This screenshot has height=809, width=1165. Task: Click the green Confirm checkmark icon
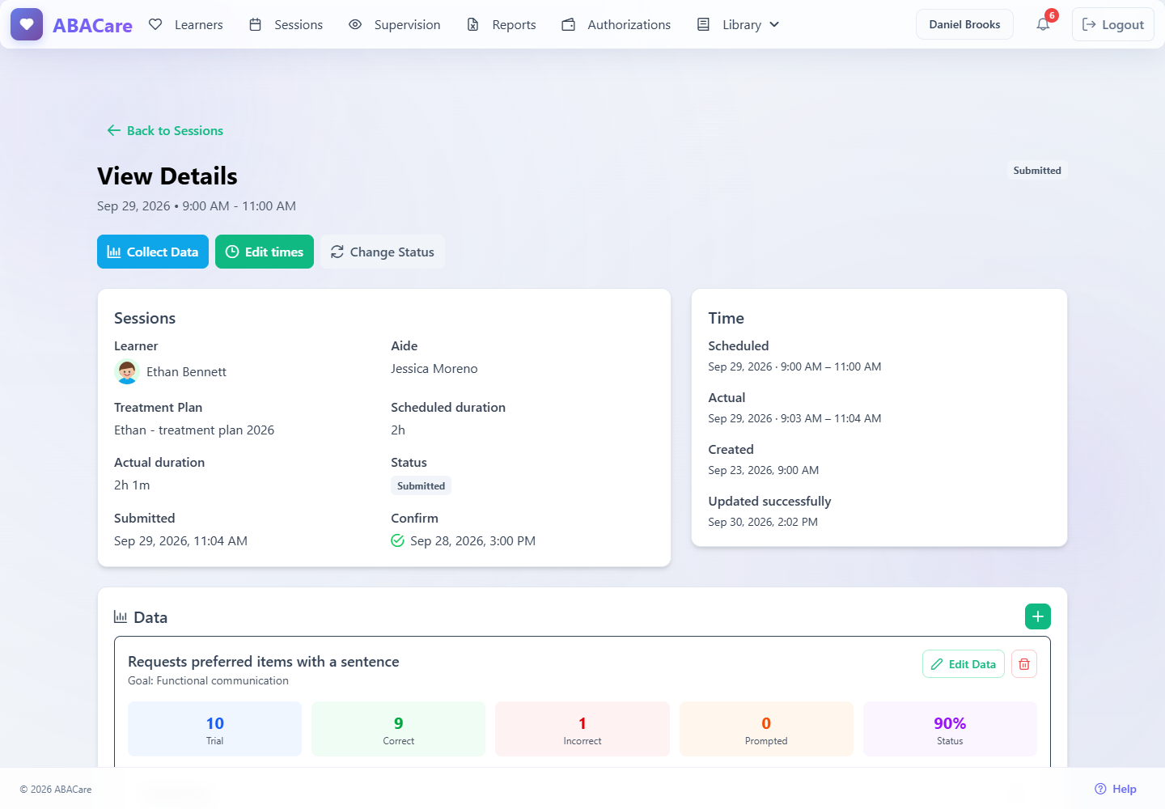pyautogui.click(x=397, y=540)
